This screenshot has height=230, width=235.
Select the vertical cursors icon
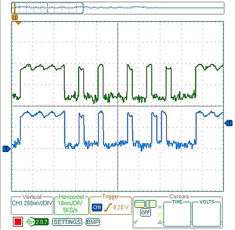coord(151,204)
